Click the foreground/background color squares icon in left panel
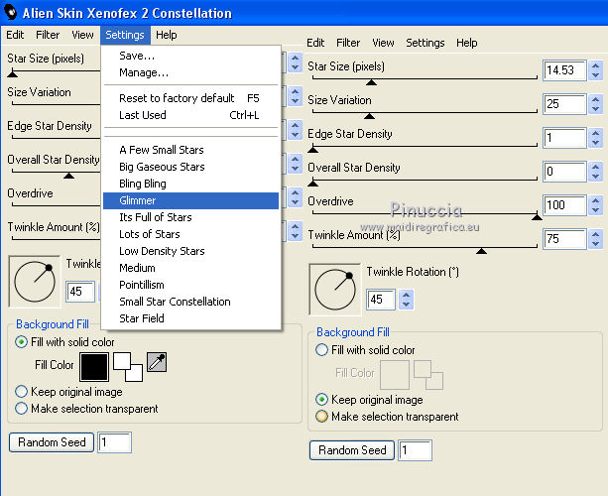 point(127,366)
